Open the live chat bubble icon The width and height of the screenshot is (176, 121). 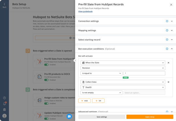pyautogui.click(x=69, y=116)
